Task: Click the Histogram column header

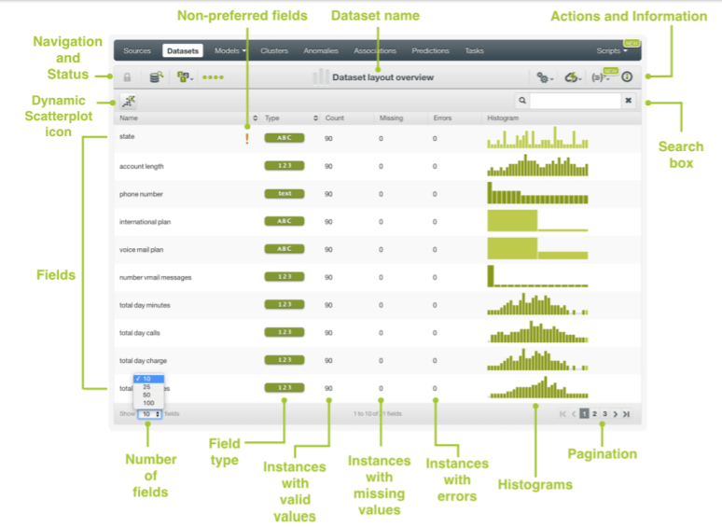Action: pos(503,118)
